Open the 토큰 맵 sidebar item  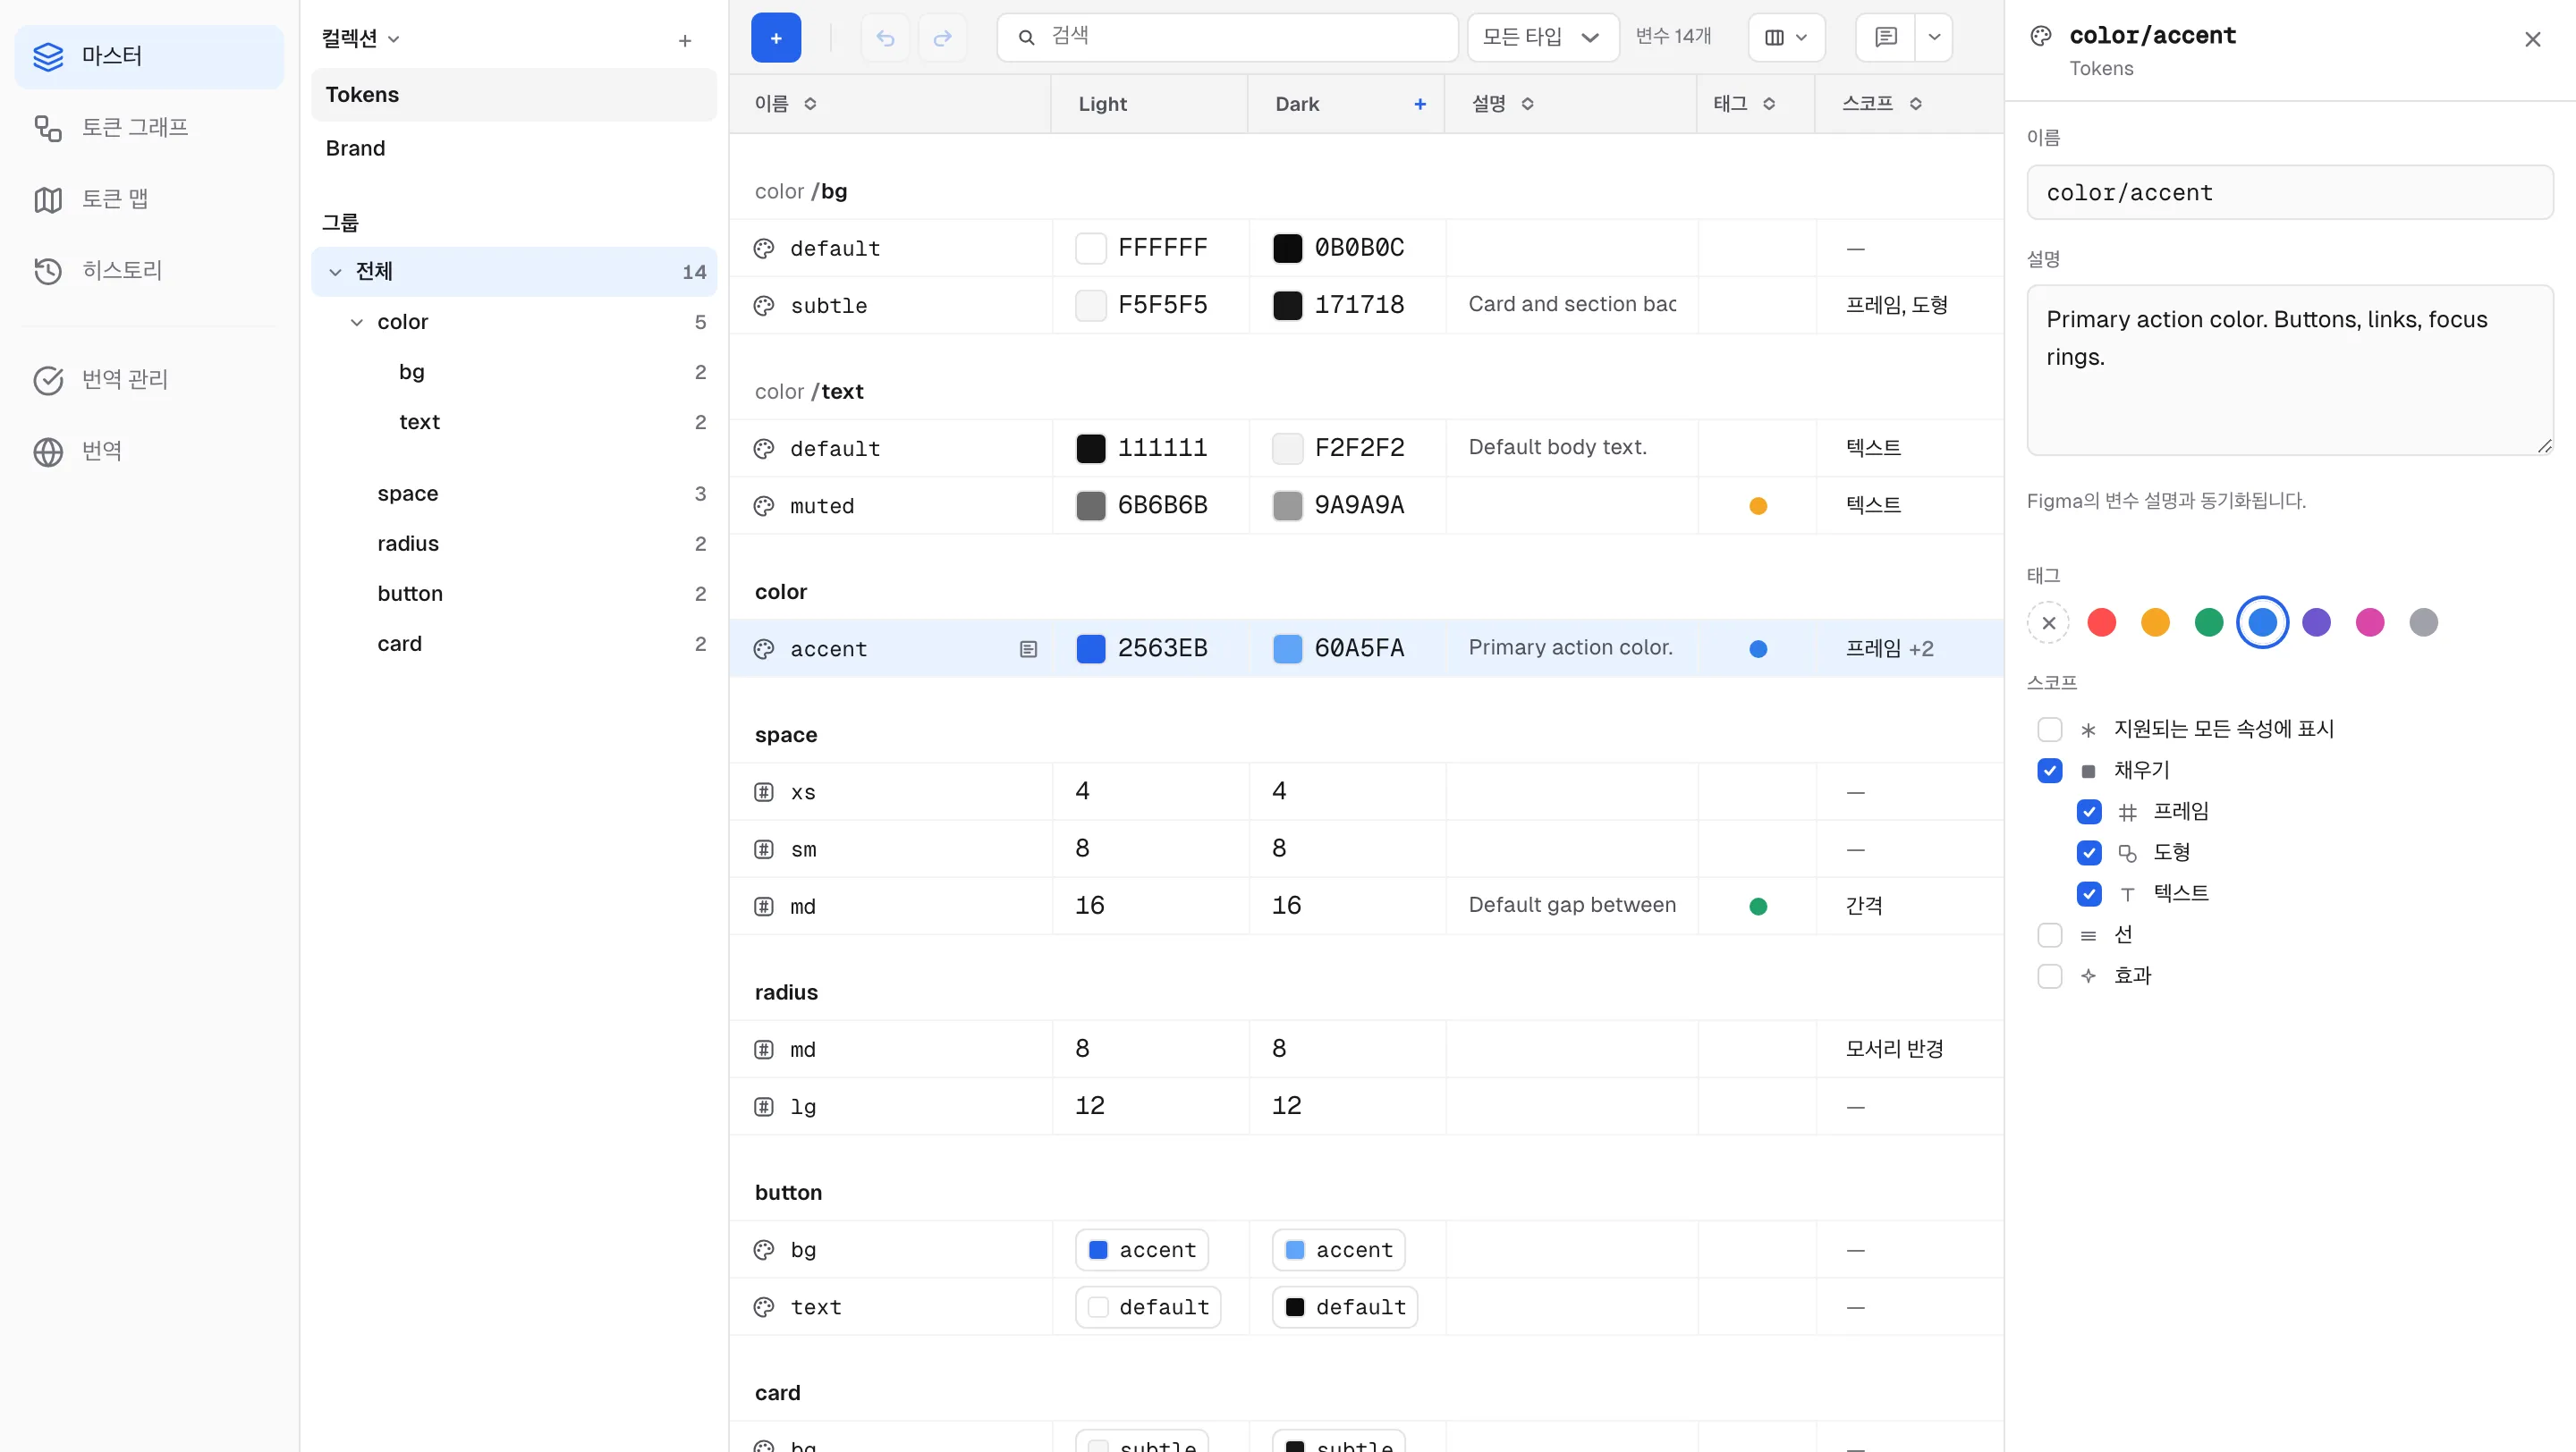149,200
